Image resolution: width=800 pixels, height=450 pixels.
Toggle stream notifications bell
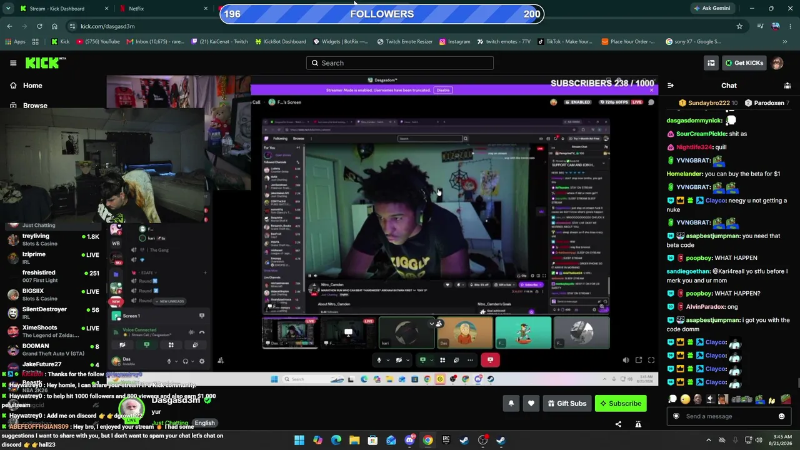pos(511,404)
